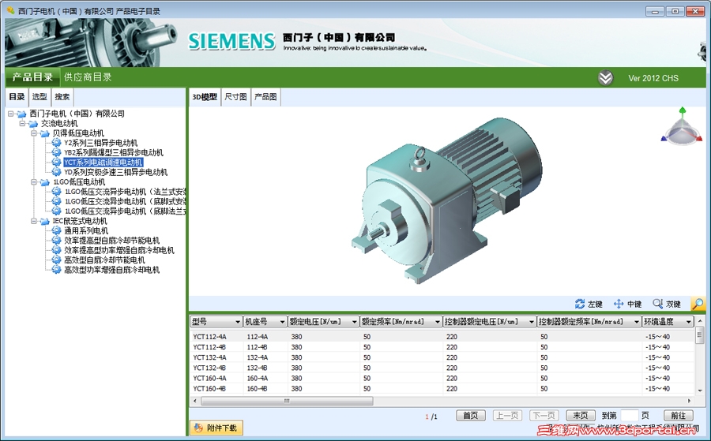
Task: Select the 目录 tab in left panel
Action: click(17, 97)
